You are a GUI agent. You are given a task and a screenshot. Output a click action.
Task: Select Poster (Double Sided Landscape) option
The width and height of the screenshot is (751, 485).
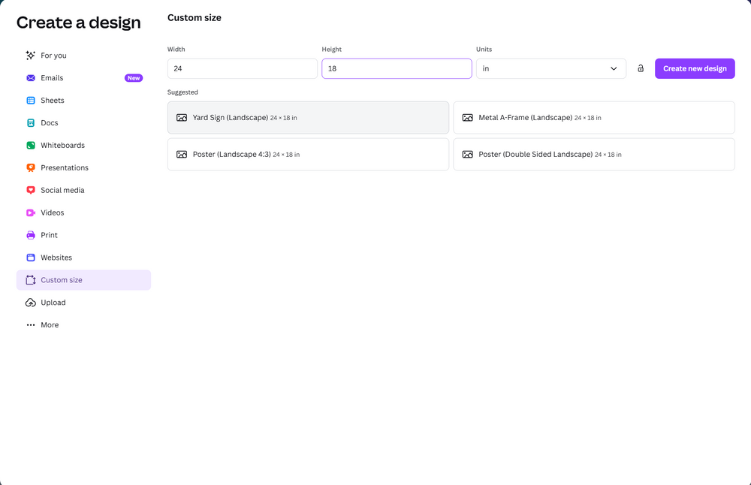(x=593, y=155)
